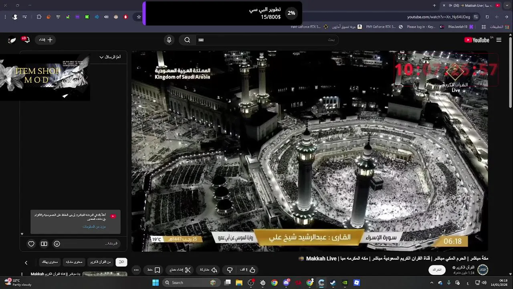Open Discord from the taskbar
Viewport: 513px width, 289px height.
pyautogui.click(x=286, y=283)
